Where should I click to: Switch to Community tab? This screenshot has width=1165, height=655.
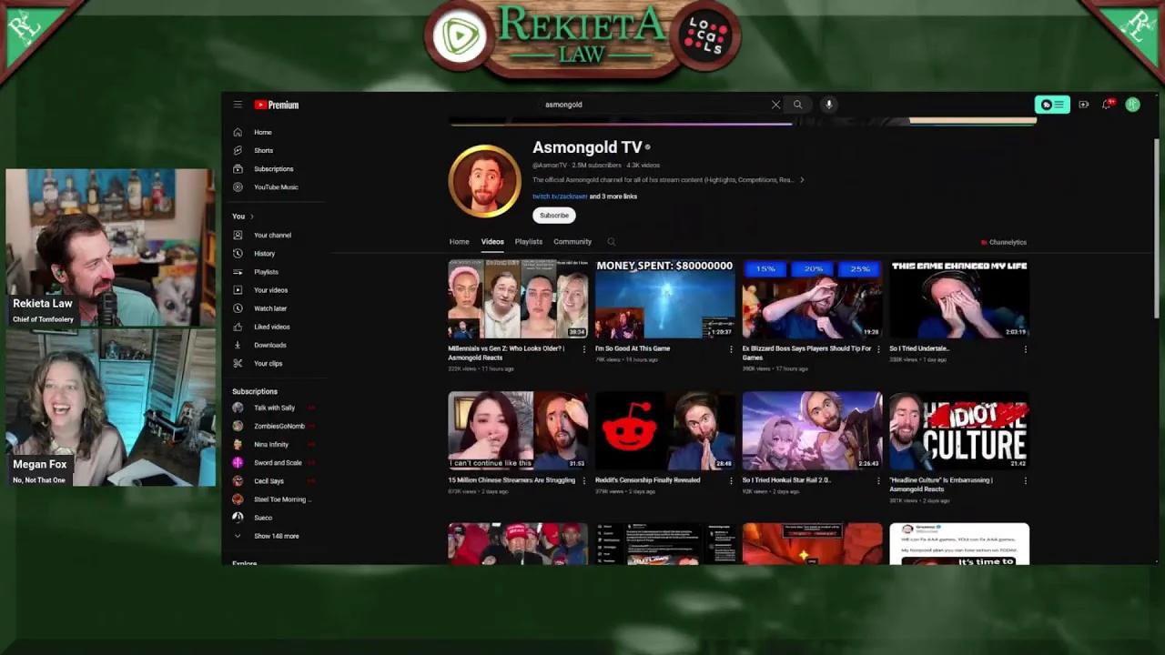(572, 242)
